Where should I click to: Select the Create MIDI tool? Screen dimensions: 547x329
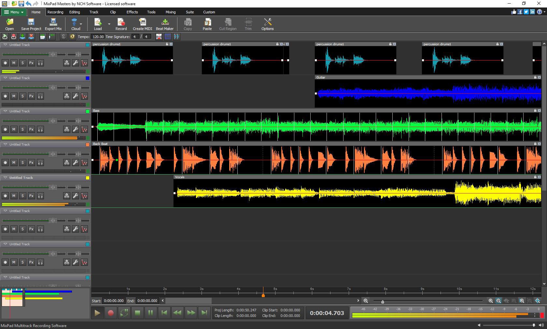[x=142, y=24]
